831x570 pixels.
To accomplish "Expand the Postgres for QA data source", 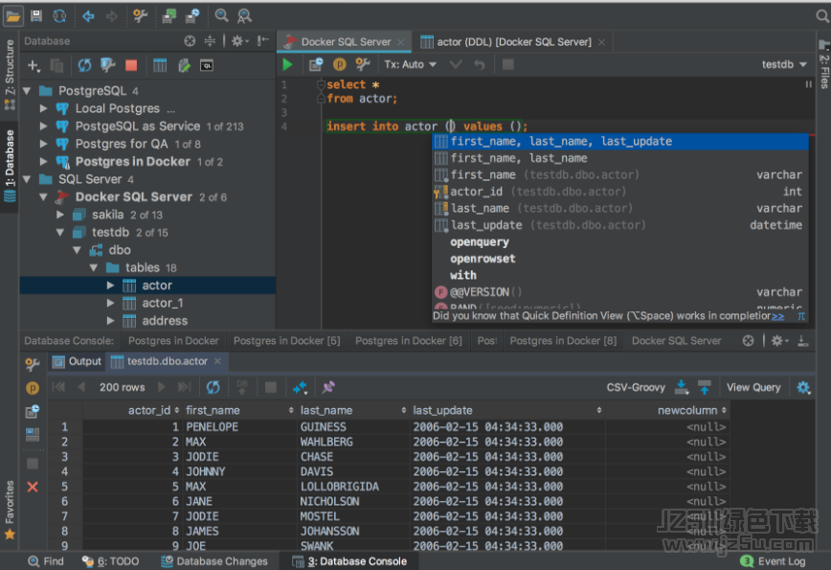I will [x=44, y=144].
